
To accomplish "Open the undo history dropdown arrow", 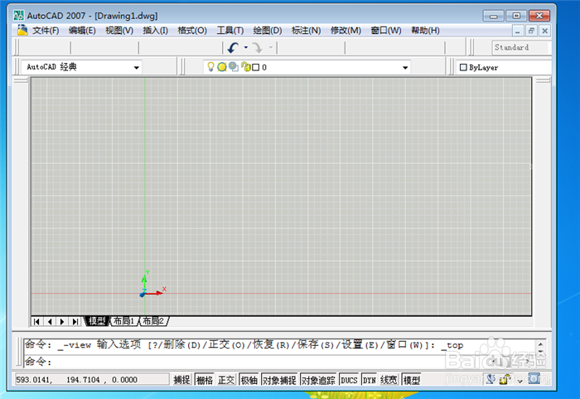I will tap(246, 47).
